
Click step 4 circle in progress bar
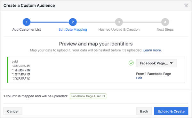(165, 22)
